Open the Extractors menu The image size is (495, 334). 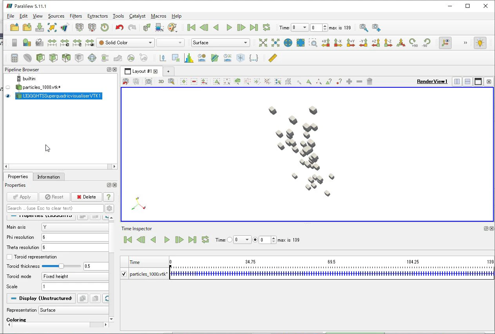coord(98,16)
